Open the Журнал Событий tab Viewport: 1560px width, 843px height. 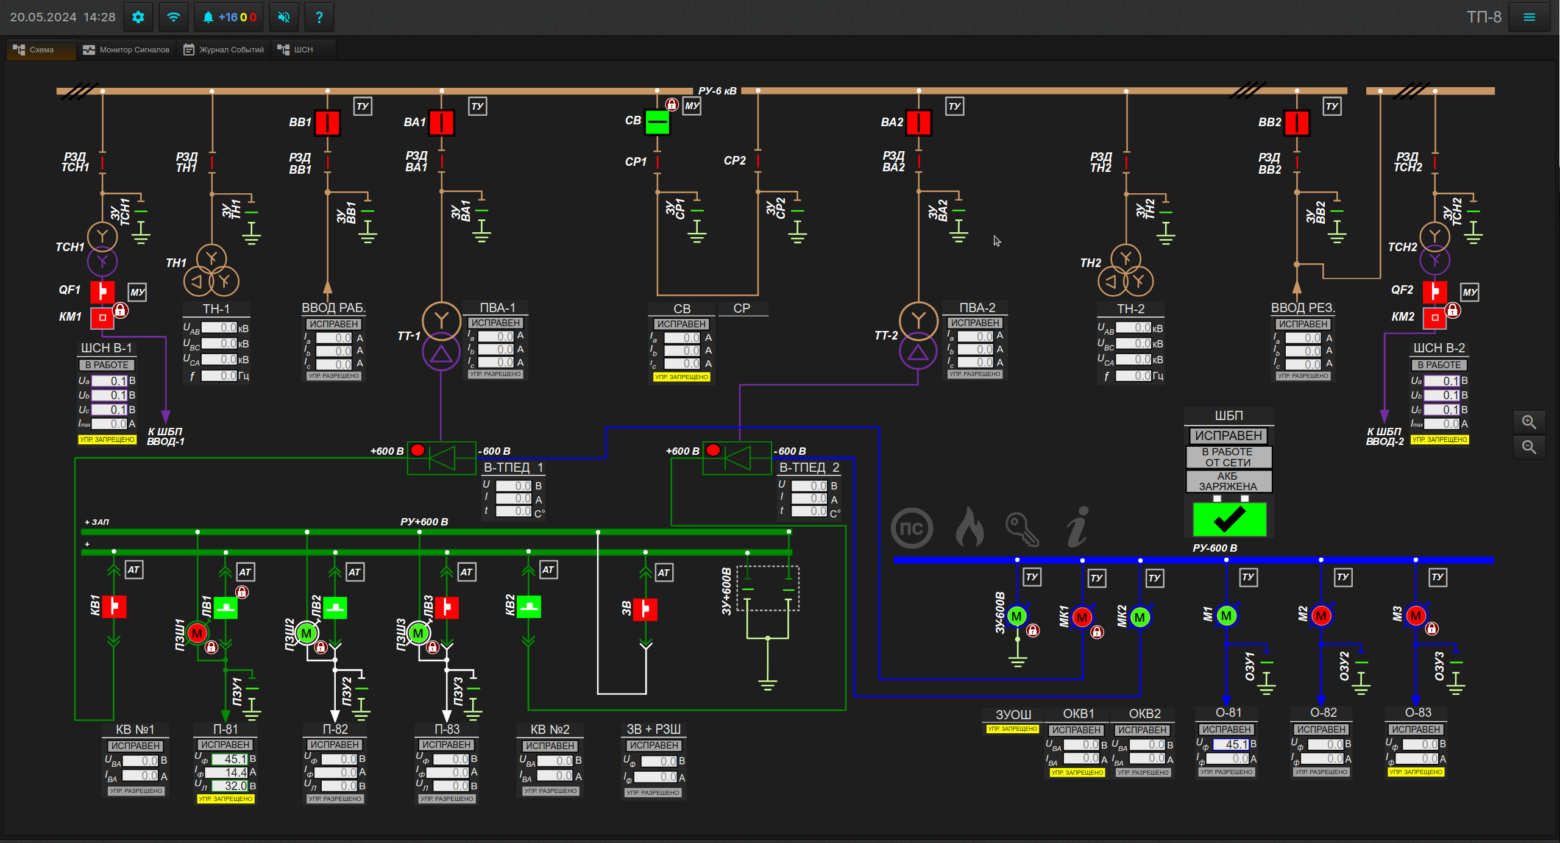224,50
